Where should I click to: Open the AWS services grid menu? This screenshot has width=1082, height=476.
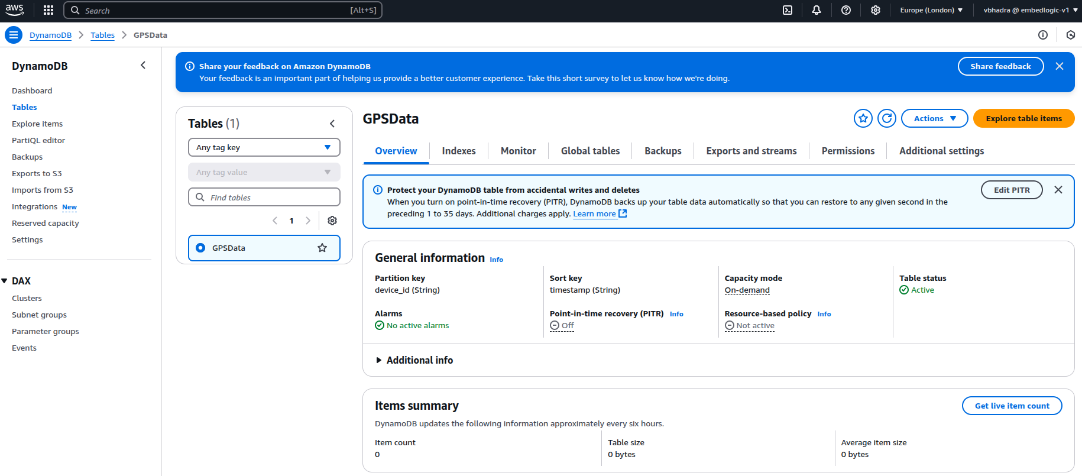(48, 10)
